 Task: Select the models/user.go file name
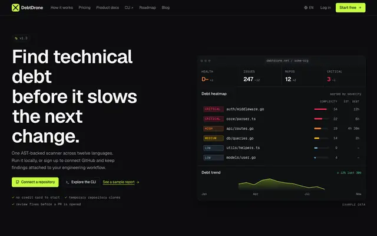[x=241, y=158]
